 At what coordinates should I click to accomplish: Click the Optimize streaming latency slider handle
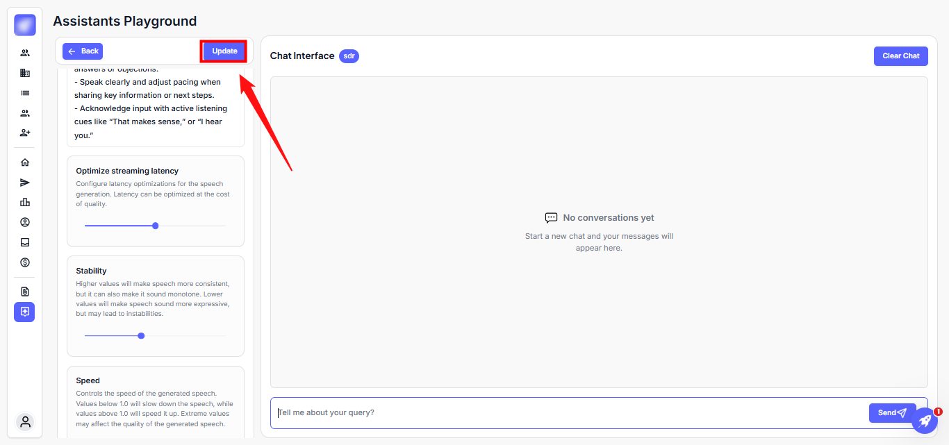coord(156,226)
